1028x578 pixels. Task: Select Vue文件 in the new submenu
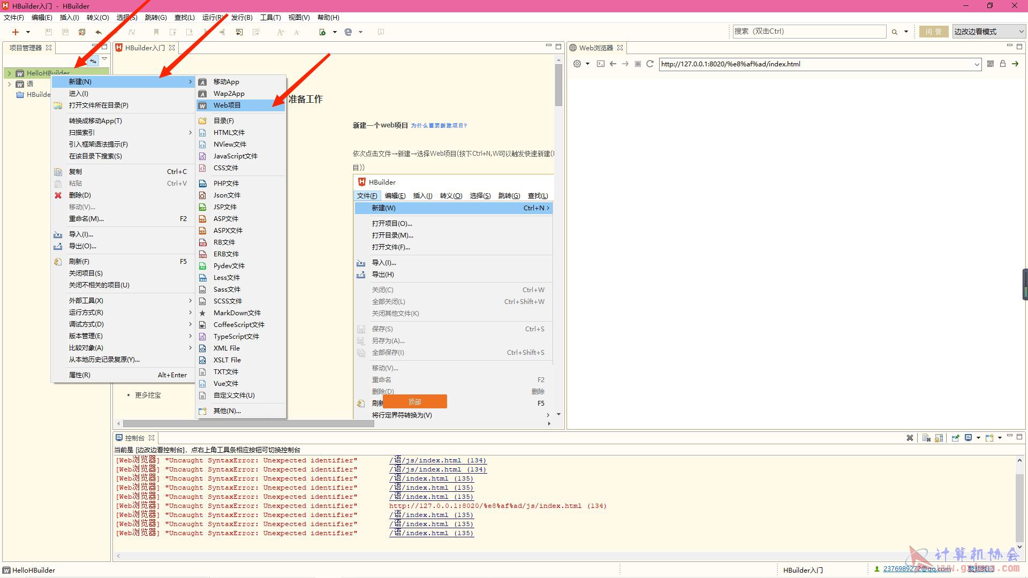pos(241,384)
